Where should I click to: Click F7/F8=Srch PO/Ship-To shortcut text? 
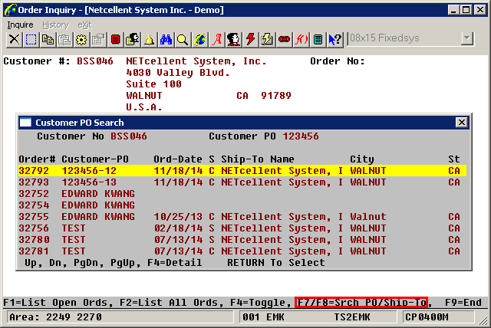pos(361,303)
